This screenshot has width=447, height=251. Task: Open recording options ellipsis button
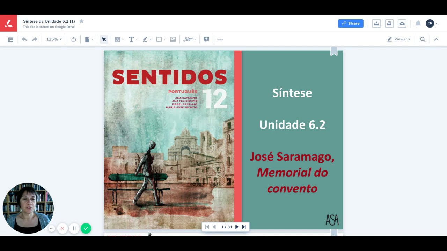pos(52,228)
